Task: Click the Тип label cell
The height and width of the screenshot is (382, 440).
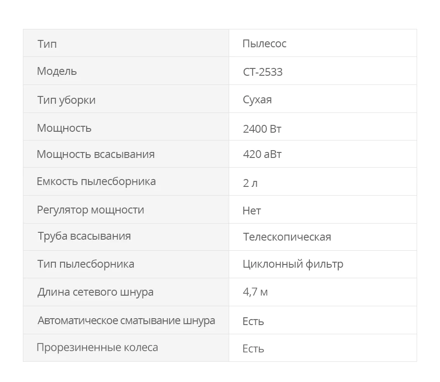Action: pyautogui.click(x=126, y=43)
